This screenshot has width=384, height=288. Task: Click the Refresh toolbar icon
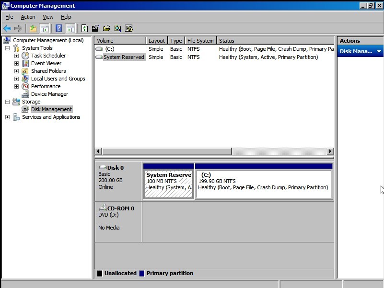click(84, 29)
